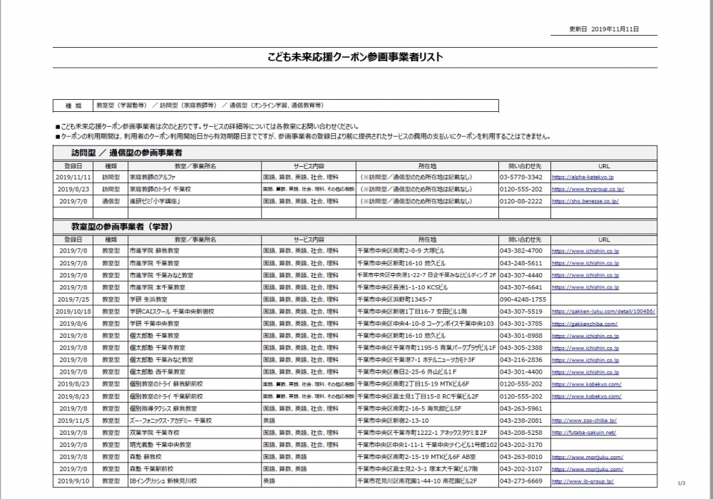Click address 千葉市花見川区南花園1-44-10 南花園ビル2F
The image size is (713, 499).
click(x=417, y=480)
